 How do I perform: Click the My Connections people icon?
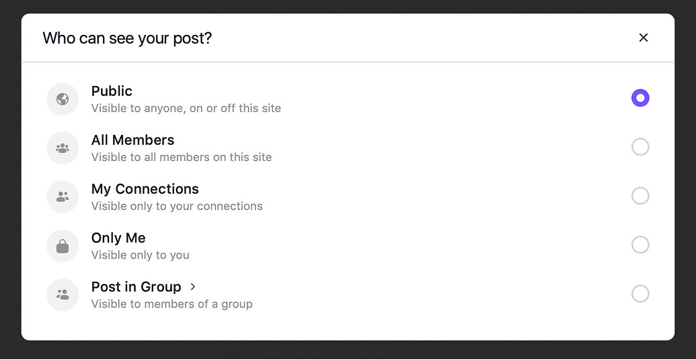[x=63, y=197]
